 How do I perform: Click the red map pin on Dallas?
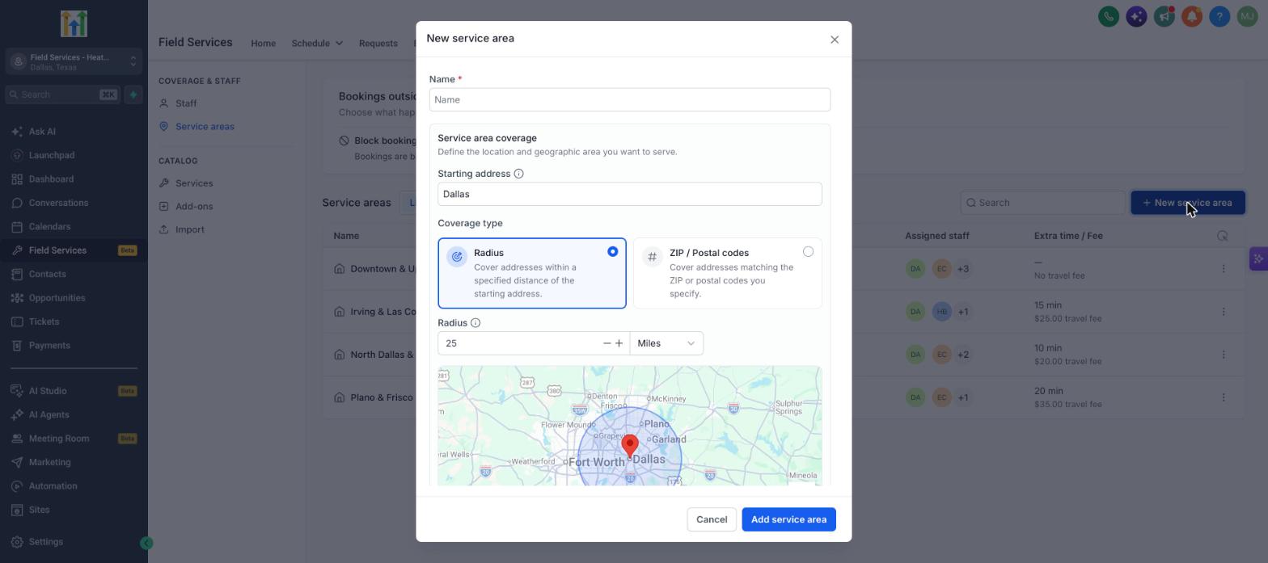[629, 446]
